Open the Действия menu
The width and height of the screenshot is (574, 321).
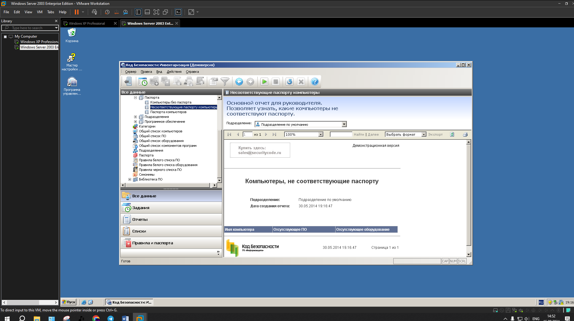pyautogui.click(x=174, y=72)
